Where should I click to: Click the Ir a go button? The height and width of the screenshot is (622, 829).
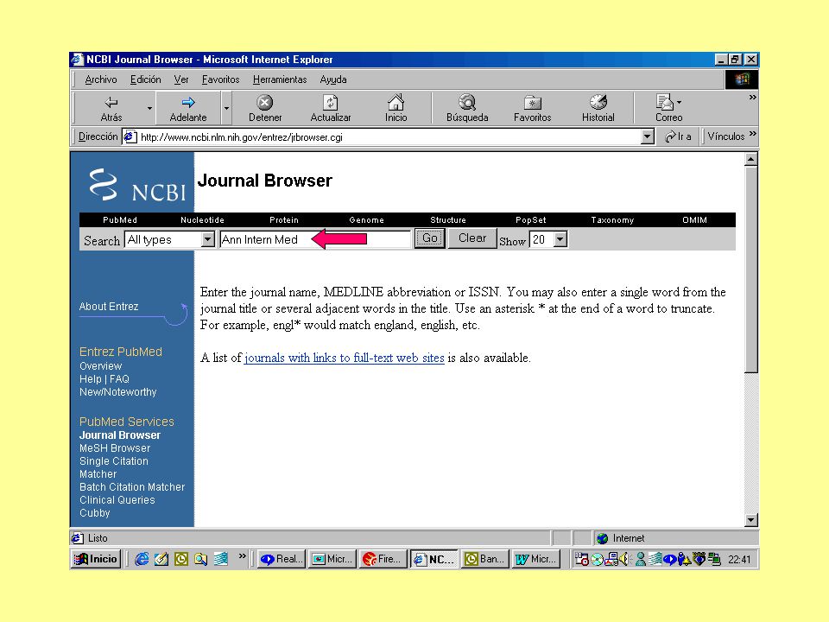[679, 136]
